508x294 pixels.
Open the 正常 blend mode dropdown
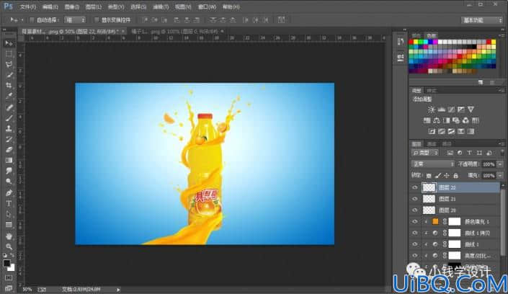(433, 164)
